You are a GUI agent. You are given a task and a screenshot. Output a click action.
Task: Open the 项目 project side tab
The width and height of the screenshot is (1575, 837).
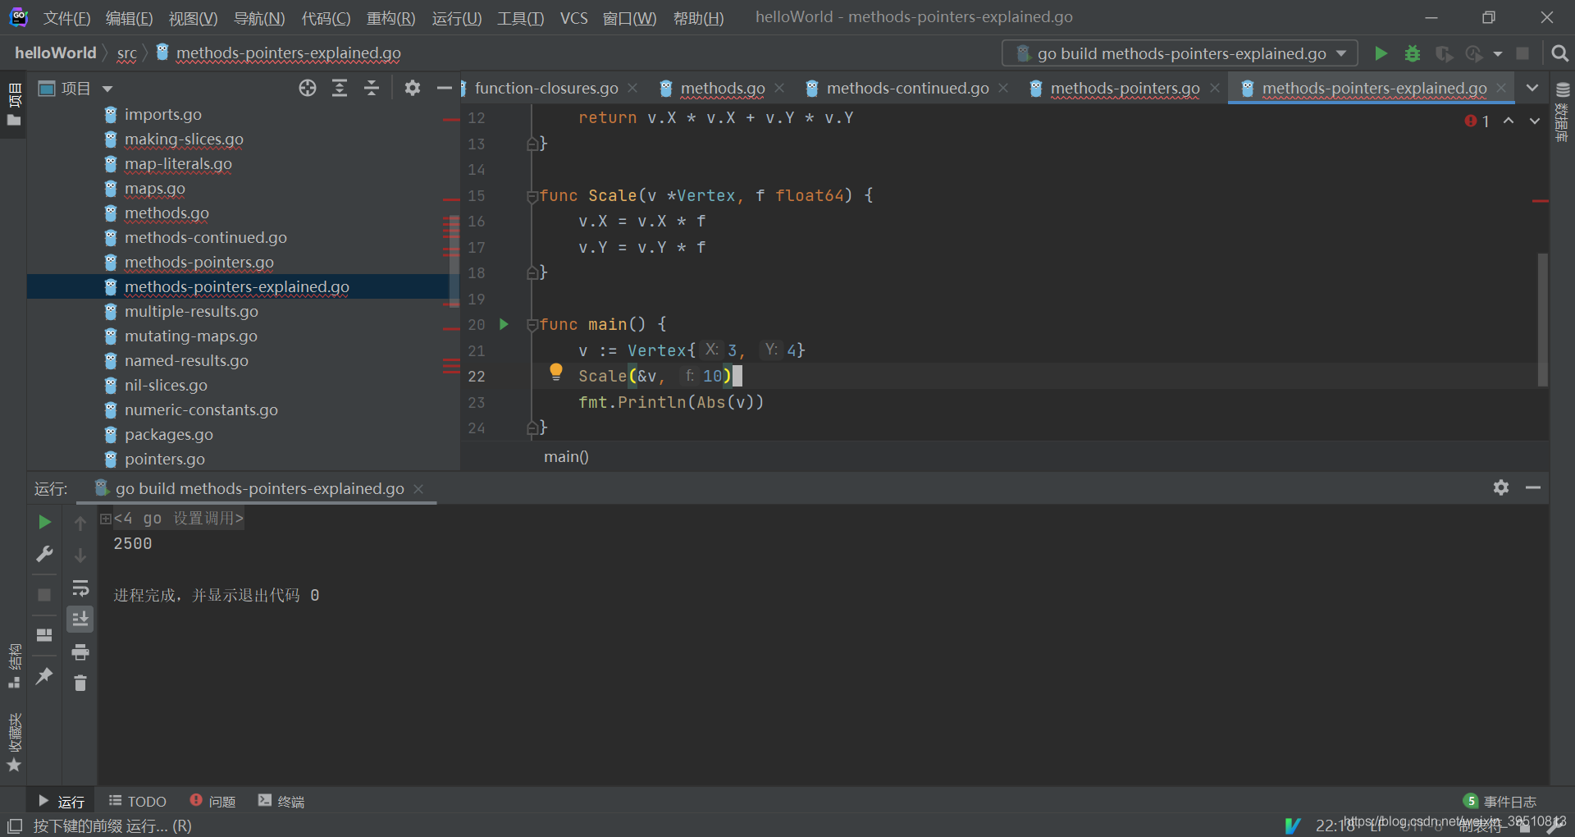[x=14, y=104]
